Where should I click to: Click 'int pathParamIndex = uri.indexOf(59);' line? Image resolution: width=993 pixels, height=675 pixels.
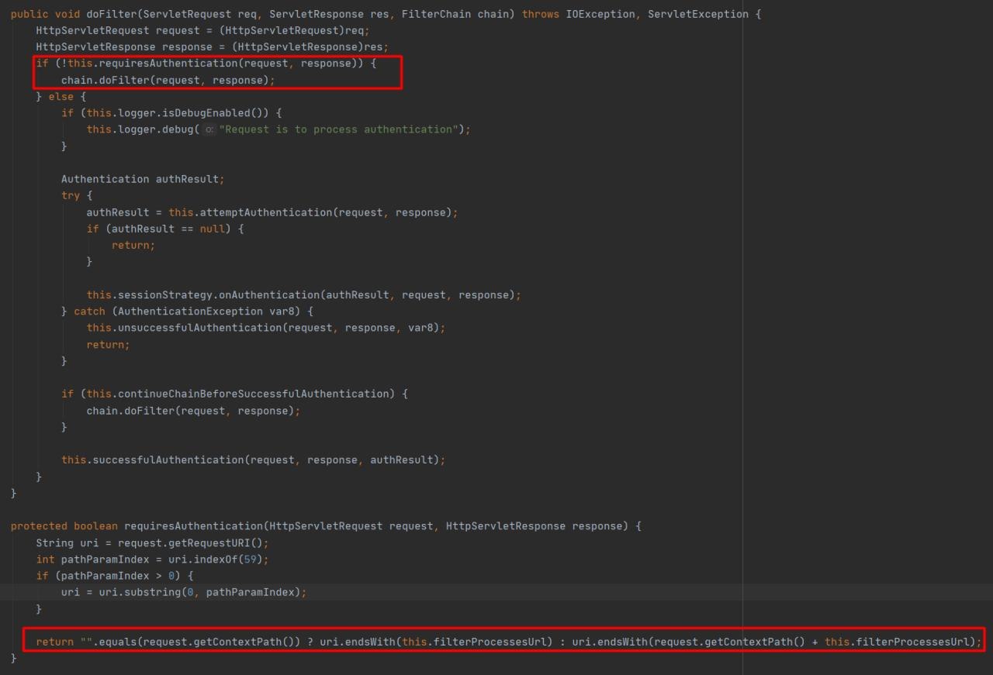tap(152, 560)
